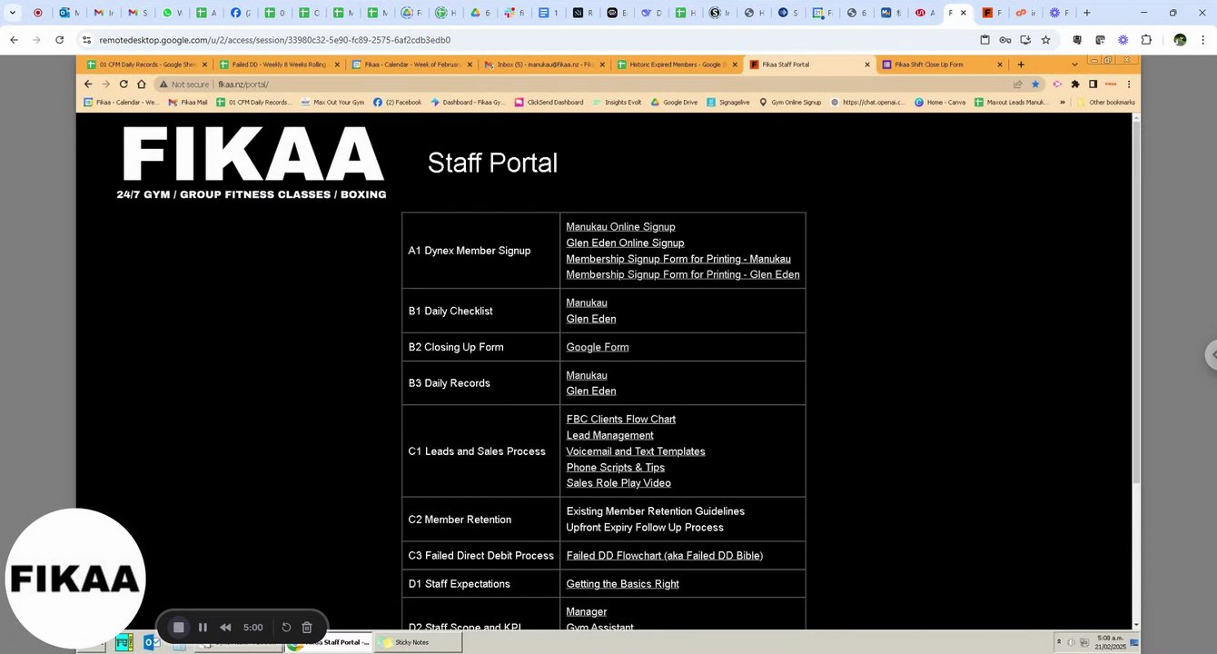Open the Chrome profile avatar
The height and width of the screenshot is (654, 1217).
pos(1180,40)
